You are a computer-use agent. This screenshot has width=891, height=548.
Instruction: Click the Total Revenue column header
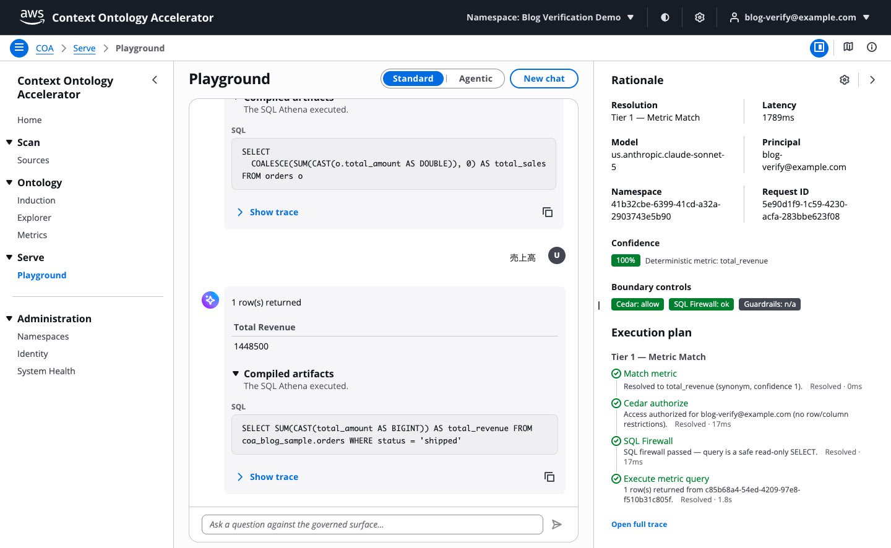pos(265,327)
